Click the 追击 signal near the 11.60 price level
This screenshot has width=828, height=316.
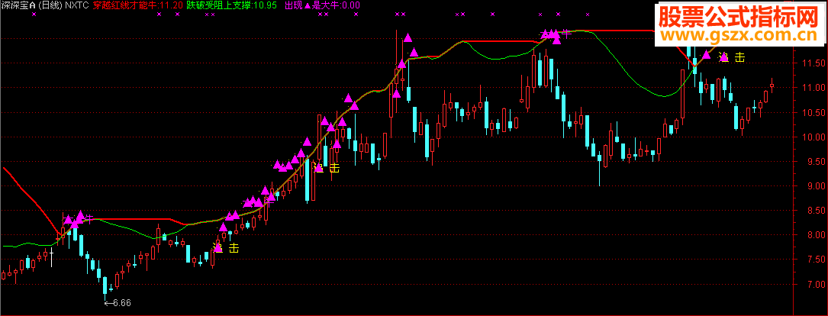click(x=731, y=57)
